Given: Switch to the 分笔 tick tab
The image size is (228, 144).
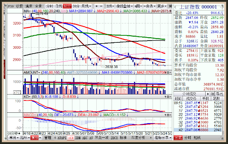Looking at the screenshot, I should tap(178, 138).
